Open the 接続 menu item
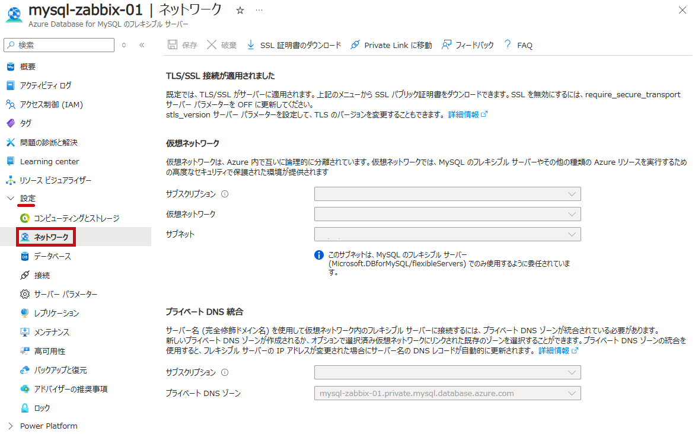The image size is (695, 434). pos(42,275)
